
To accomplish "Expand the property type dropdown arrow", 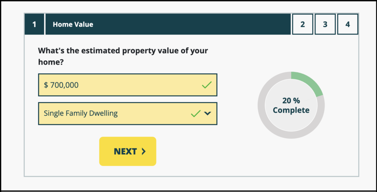I will (x=207, y=113).
